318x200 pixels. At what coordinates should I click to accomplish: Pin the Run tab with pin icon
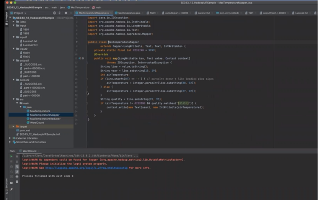click(11, 189)
